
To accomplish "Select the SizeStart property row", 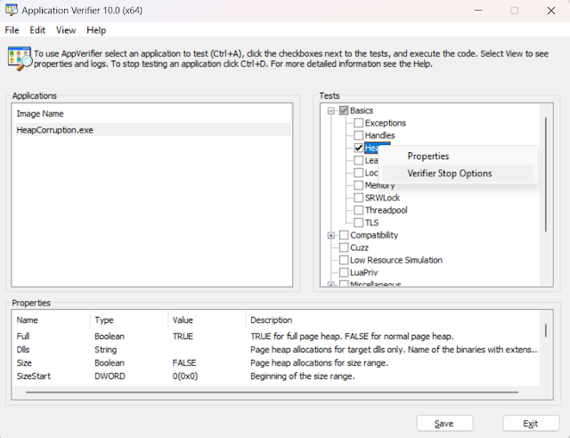I will pyautogui.click(x=276, y=377).
